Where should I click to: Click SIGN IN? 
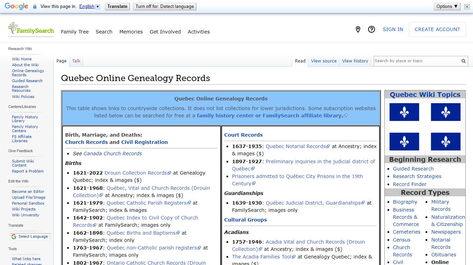point(393,30)
